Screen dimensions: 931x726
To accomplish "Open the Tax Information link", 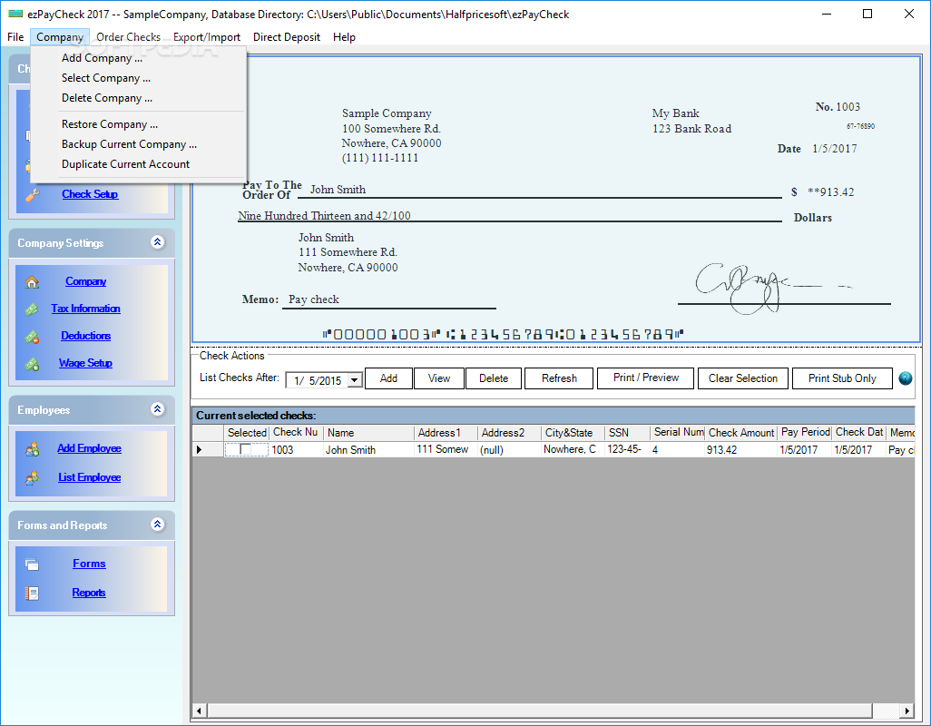I will click(85, 309).
